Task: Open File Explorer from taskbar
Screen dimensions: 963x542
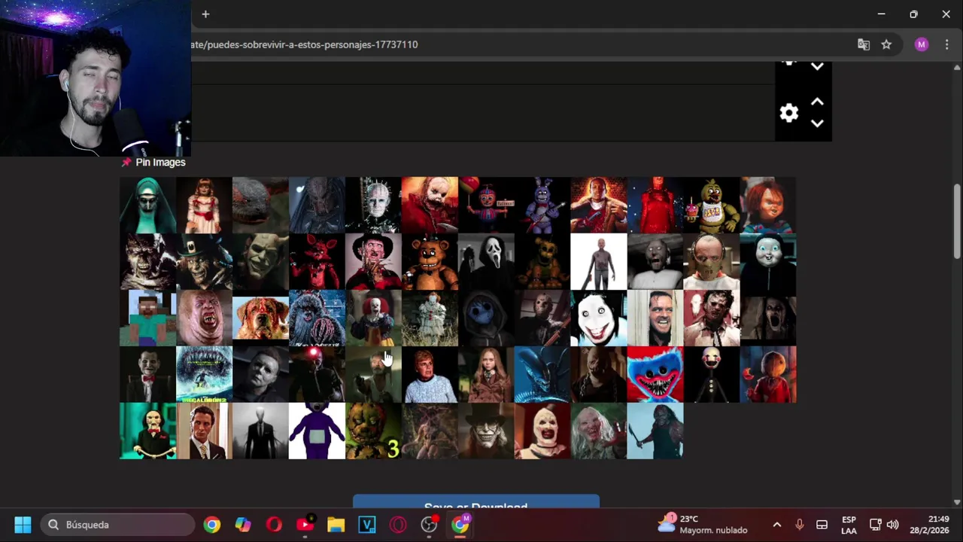Action: tap(336, 525)
